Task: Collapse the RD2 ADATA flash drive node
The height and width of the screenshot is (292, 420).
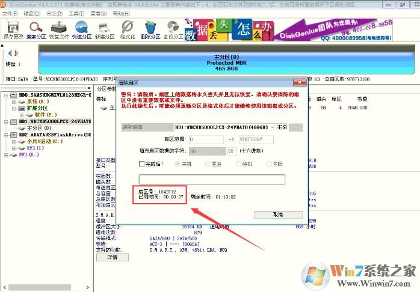Action: pos(6,135)
